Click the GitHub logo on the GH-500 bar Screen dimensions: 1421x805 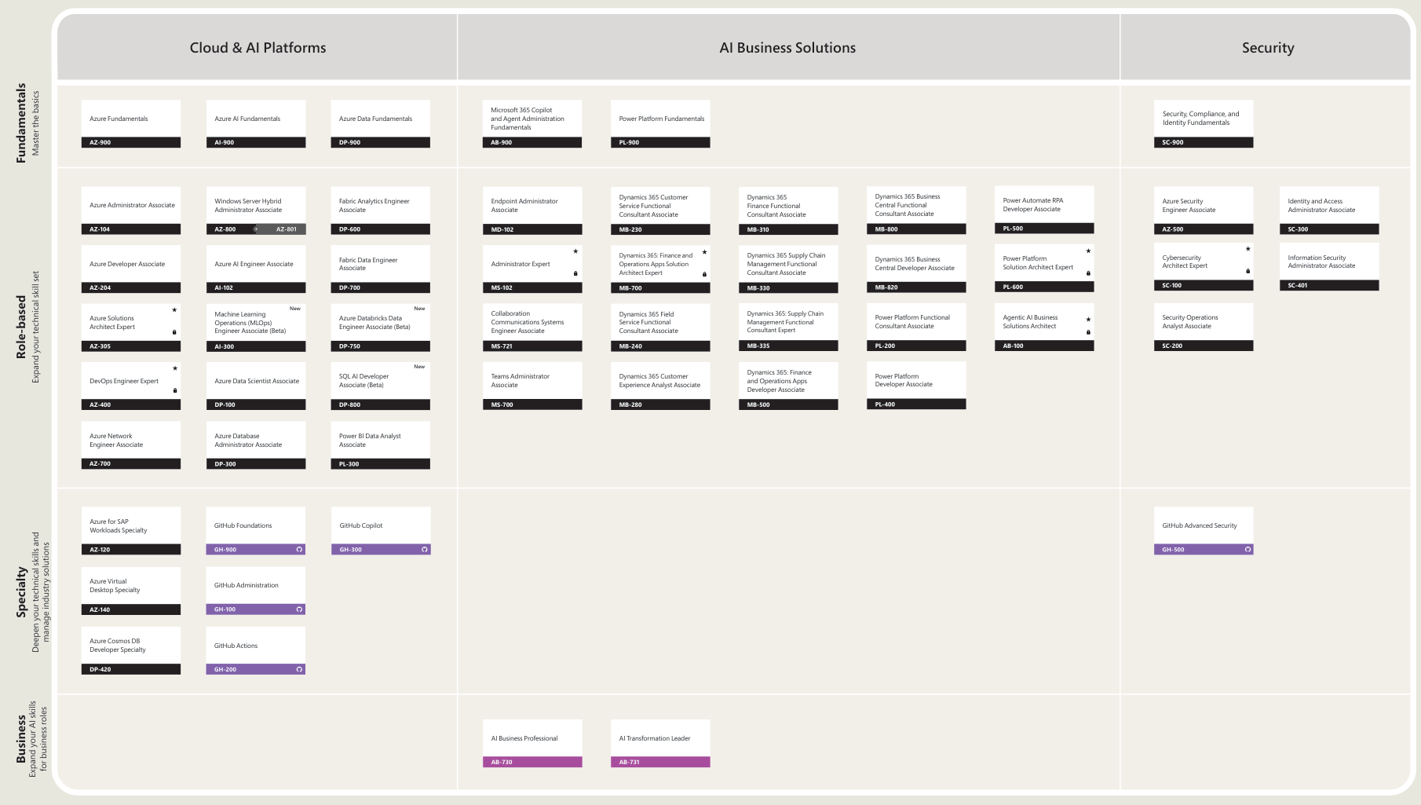click(x=1247, y=550)
